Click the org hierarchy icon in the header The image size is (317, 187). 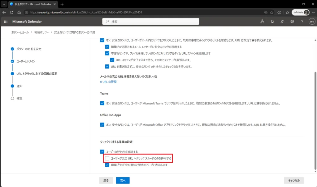tap(262, 21)
